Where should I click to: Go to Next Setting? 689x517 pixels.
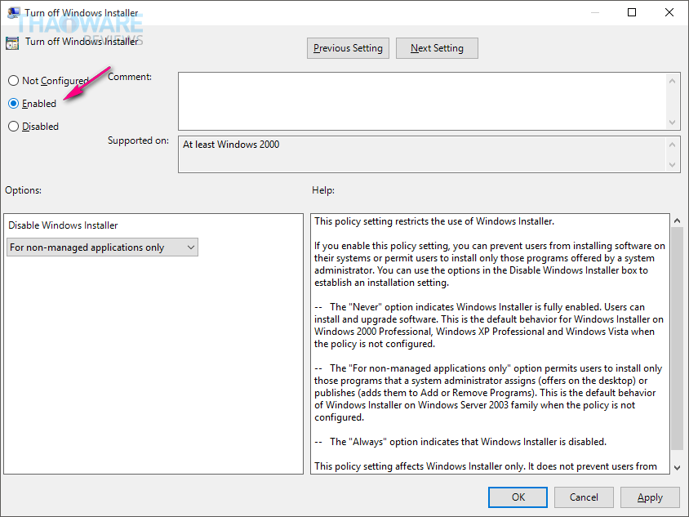pyautogui.click(x=437, y=48)
